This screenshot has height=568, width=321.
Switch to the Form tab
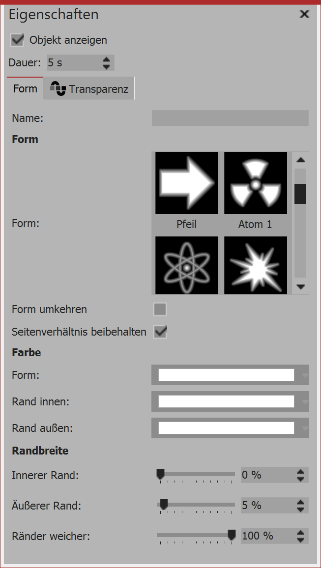coord(26,88)
